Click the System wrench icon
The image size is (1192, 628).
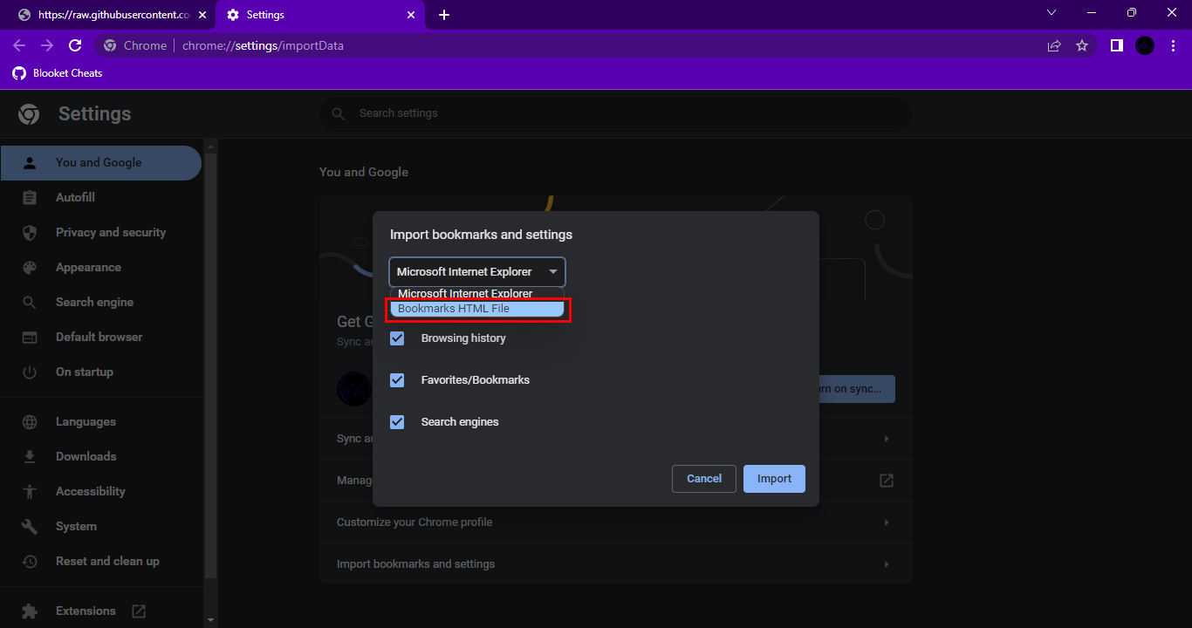pyautogui.click(x=30, y=526)
